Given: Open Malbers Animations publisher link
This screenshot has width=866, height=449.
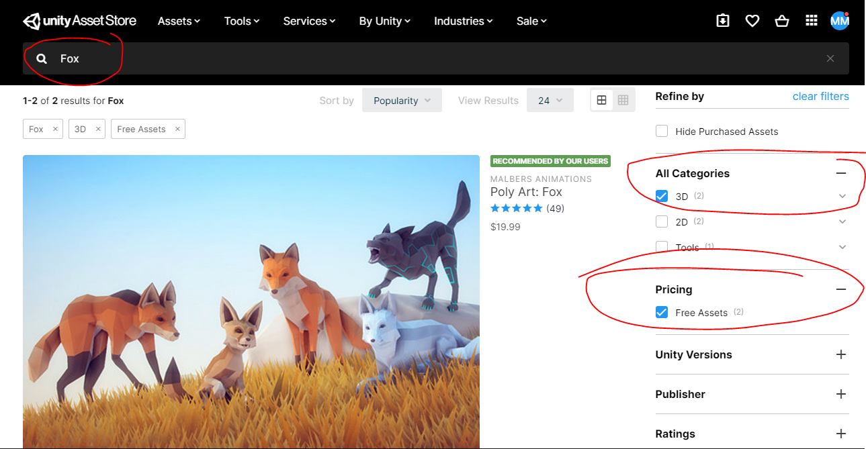Looking at the screenshot, I should click(541, 179).
